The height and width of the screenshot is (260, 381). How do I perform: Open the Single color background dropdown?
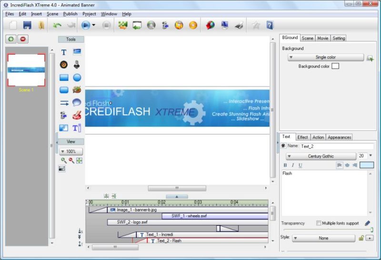(326, 57)
